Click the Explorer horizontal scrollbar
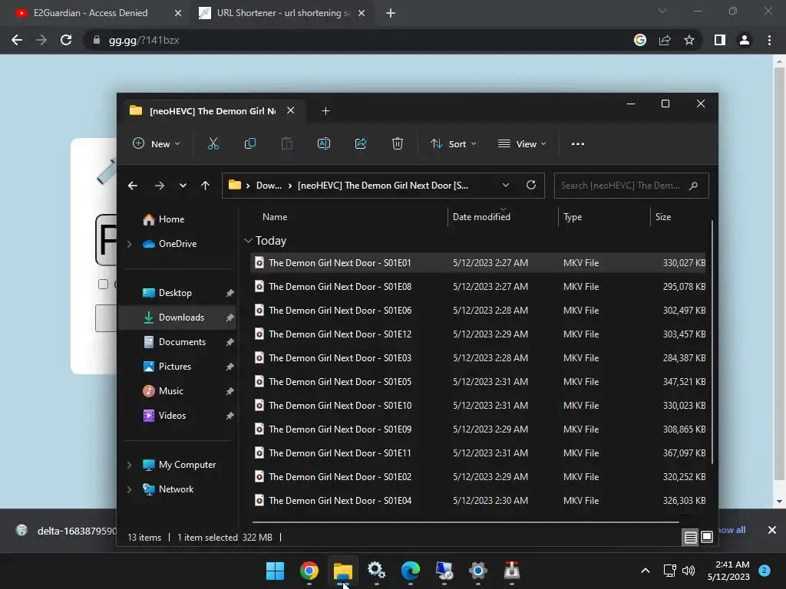Viewport: 786px width, 589px height. tap(466, 522)
